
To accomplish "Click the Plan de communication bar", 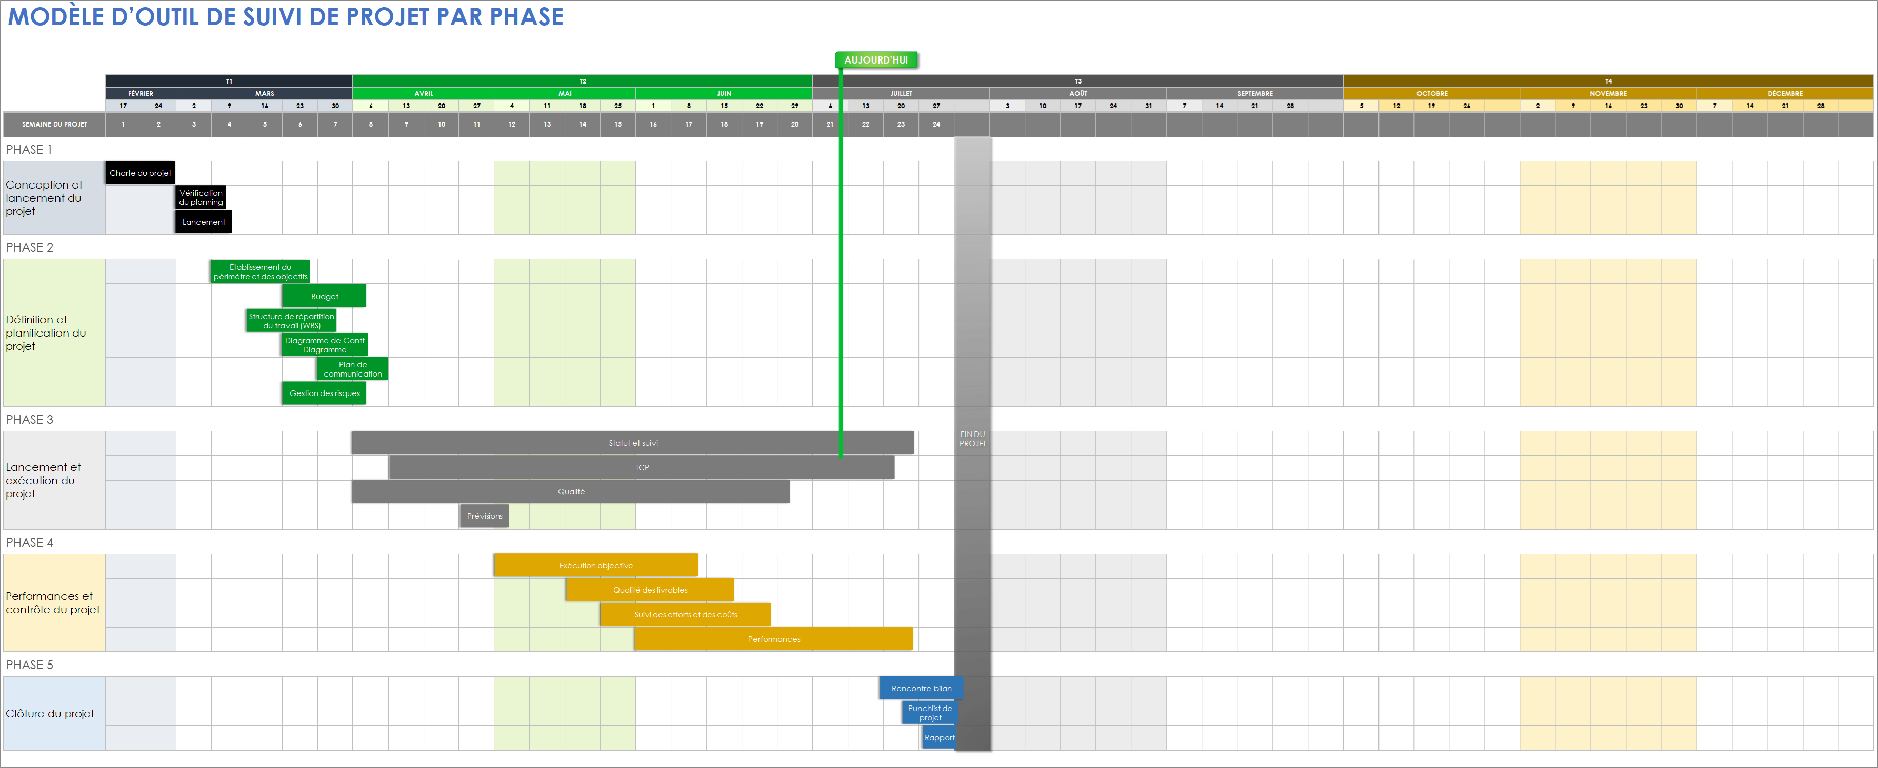I will tap(352, 369).
